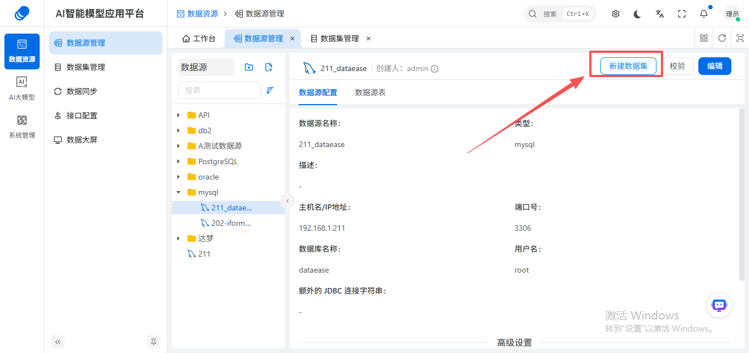
Task: Click the 编辑 button
Action: coord(715,66)
